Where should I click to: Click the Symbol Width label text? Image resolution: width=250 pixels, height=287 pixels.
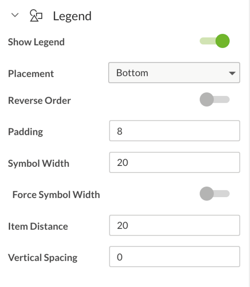[x=39, y=163]
